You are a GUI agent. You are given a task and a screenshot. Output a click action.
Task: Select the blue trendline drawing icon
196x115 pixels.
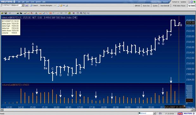(x=44, y=13)
